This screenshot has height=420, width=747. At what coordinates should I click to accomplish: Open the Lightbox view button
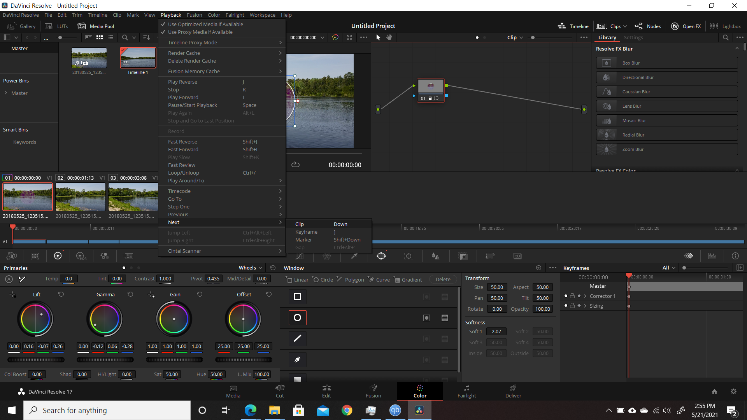click(726, 26)
